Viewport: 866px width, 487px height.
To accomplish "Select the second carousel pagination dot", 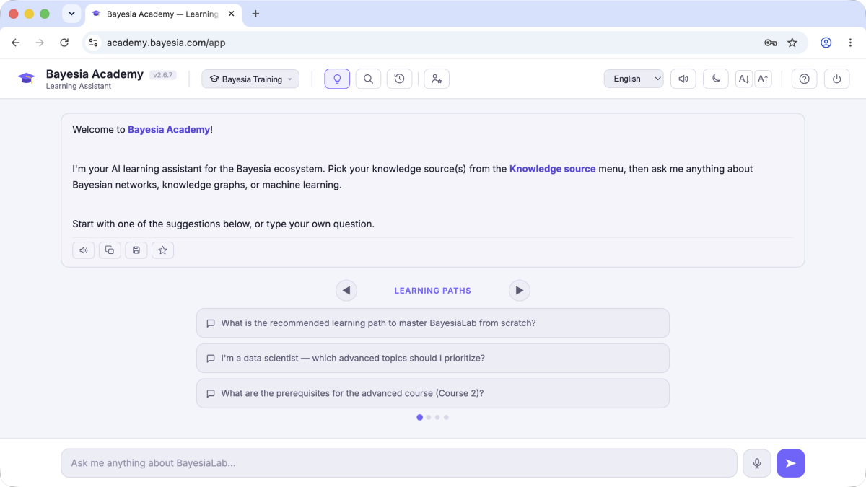I will coord(429,417).
